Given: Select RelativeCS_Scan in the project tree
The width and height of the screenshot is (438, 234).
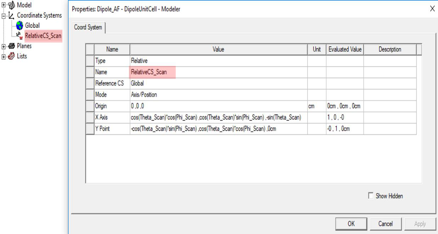Looking at the screenshot, I should pos(43,35).
